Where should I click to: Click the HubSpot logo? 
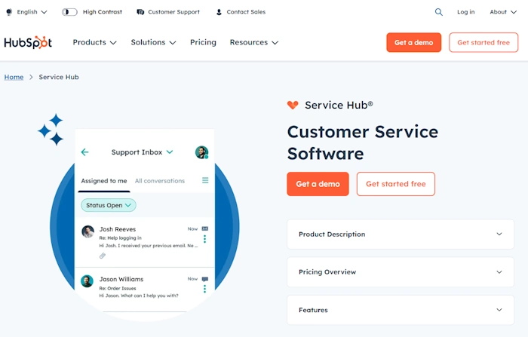pos(28,42)
